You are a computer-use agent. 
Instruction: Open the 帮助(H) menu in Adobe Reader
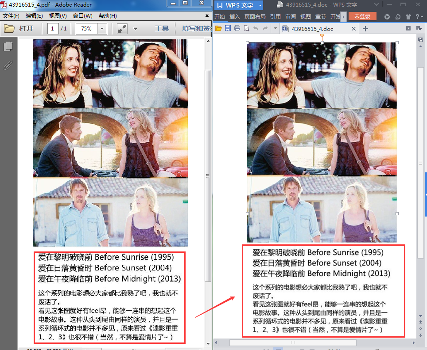click(x=108, y=16)
